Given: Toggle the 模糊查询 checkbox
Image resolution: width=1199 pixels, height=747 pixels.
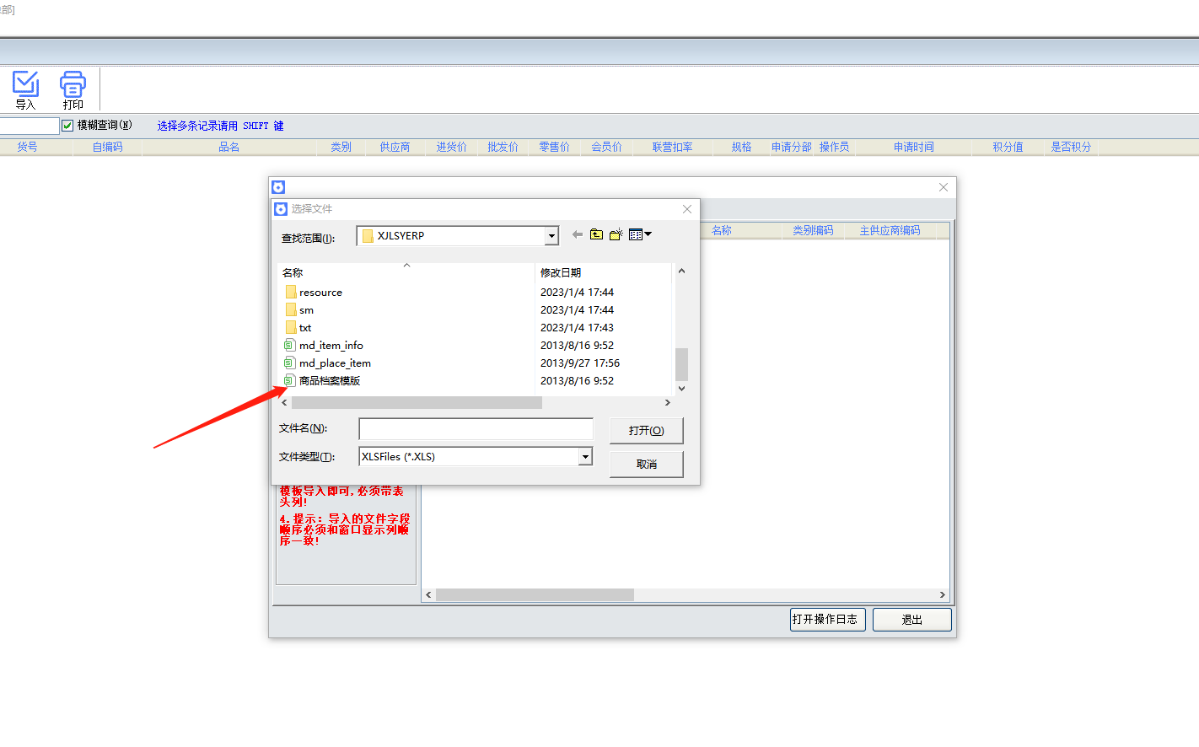Looking at the screenshot, I should (67, 126).
